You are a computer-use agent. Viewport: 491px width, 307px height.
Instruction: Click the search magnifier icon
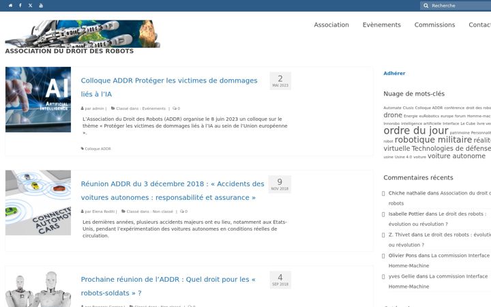pyautogui.click(x=426, y=5)
